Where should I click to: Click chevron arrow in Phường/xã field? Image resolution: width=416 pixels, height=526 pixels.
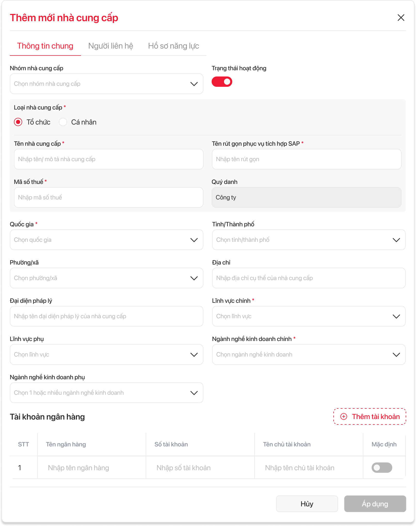(x=194, y=278)
